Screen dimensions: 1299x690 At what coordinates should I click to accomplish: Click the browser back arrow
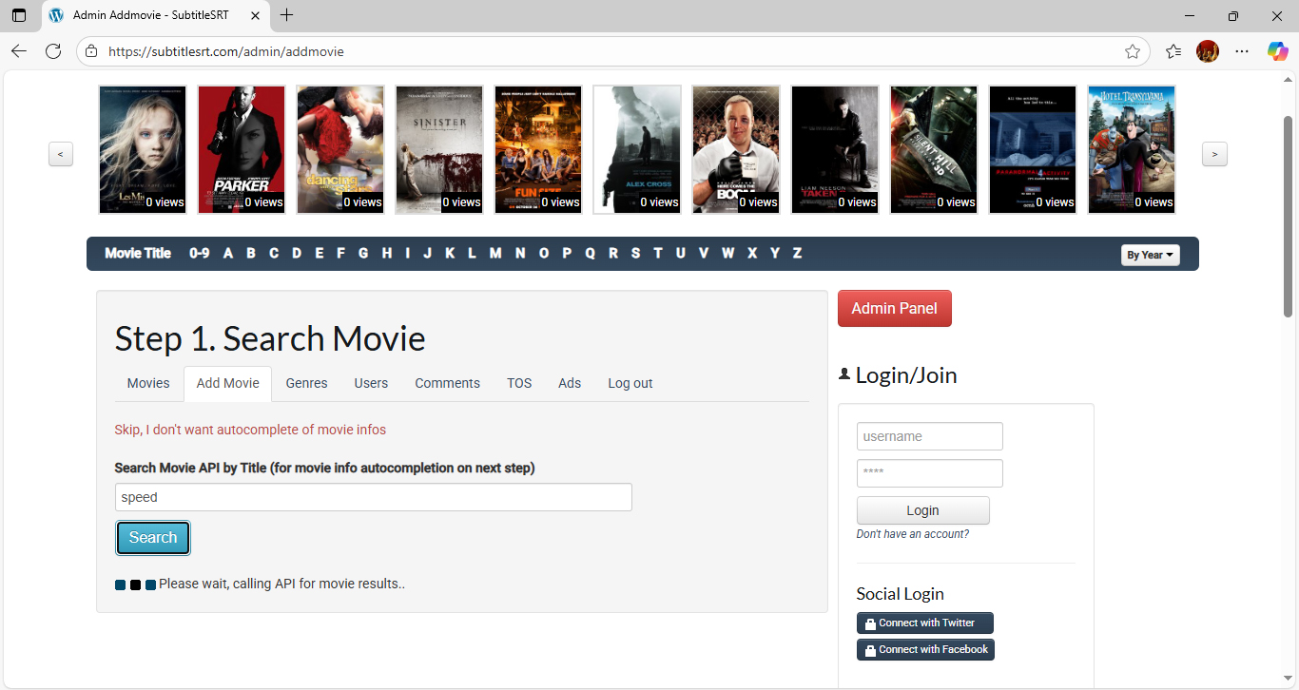pyautogui.click(x=19, y=51)
